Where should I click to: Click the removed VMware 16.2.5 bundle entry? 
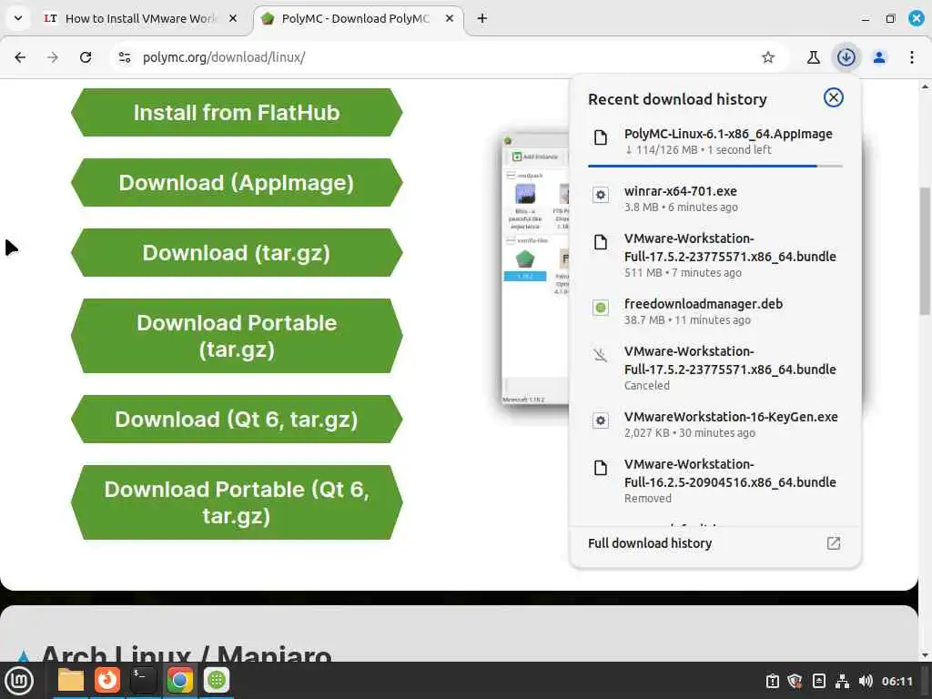coord(715,481)
